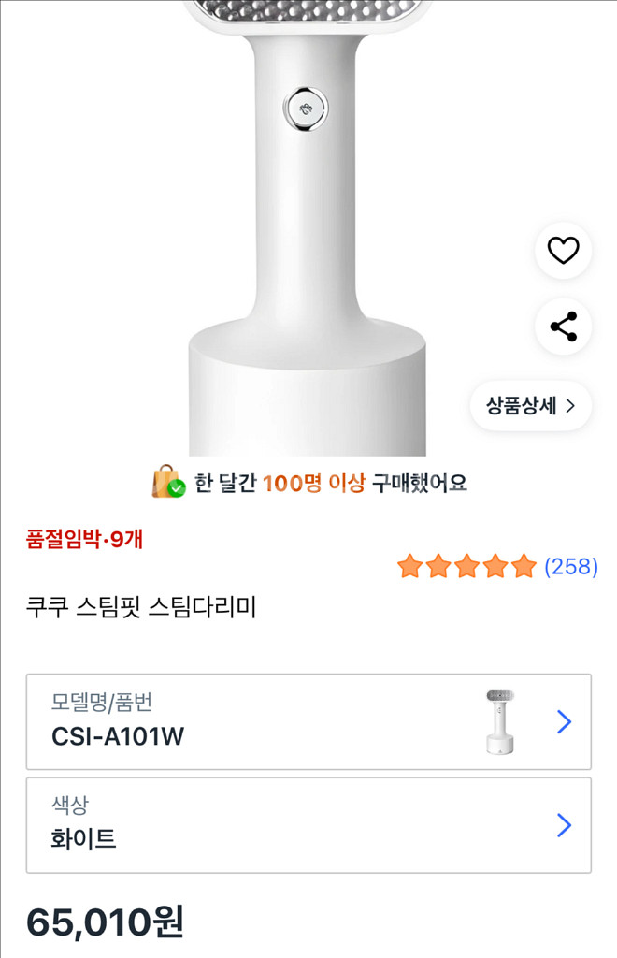This screenshot has height=958, width=617.
Task: Tap the share icon for this product
Action: (x=562, y=326)
